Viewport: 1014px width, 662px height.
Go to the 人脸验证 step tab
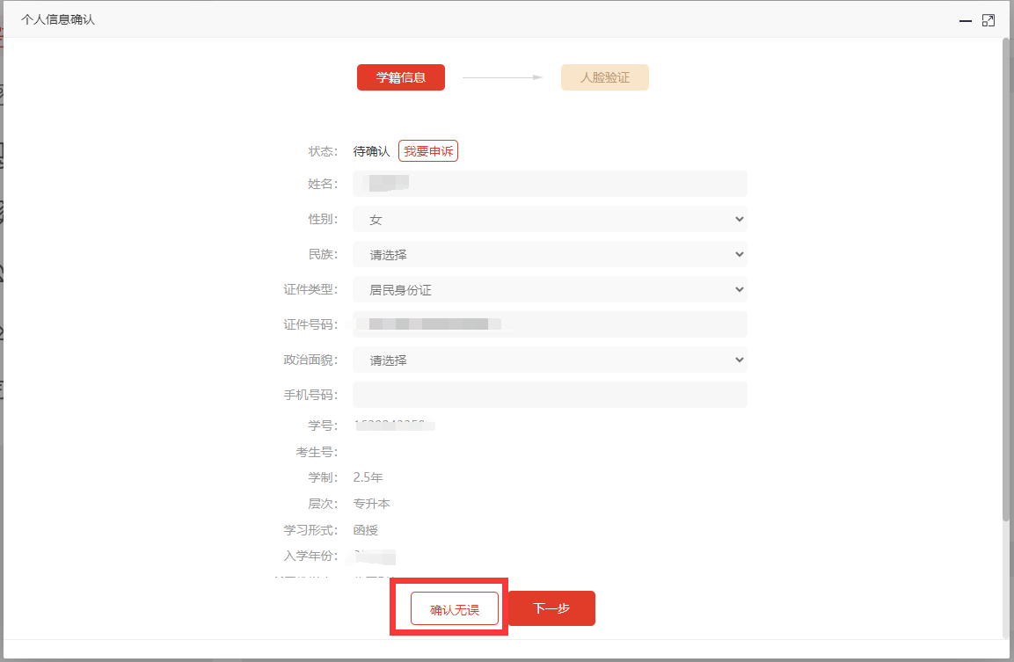[605, 77]
